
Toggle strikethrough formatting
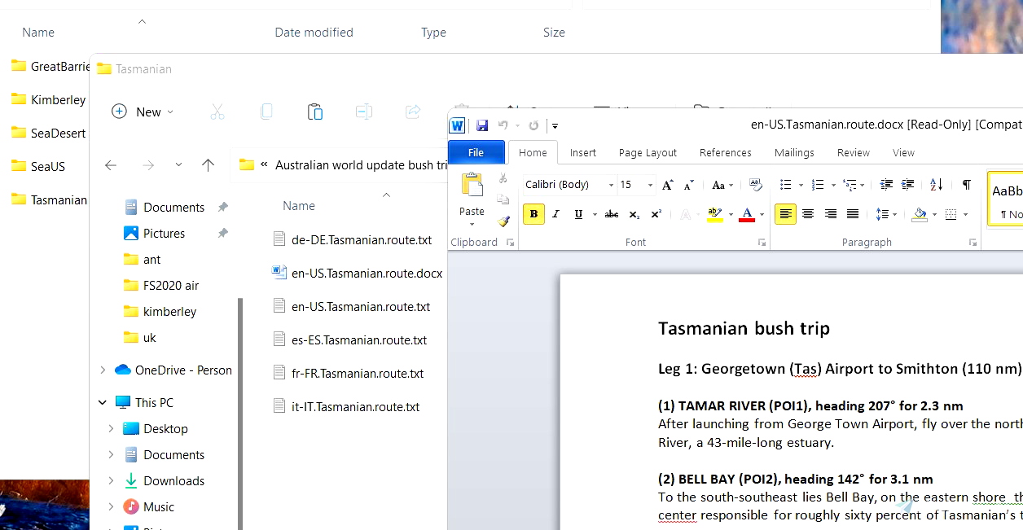(x=611, y=214)
